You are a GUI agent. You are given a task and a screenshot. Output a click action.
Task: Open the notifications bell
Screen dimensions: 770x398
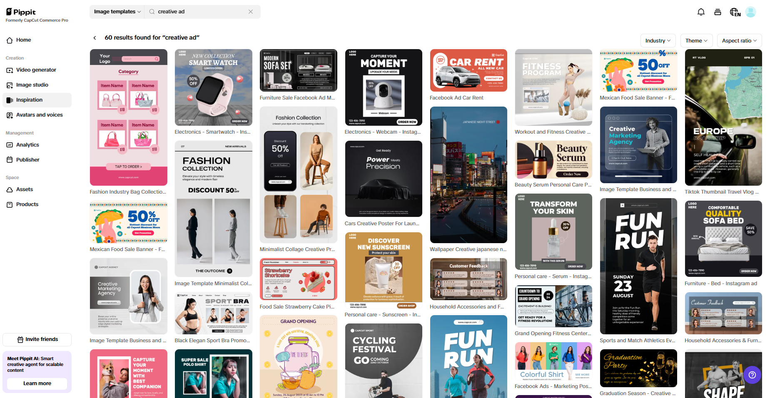pos(701,12)
